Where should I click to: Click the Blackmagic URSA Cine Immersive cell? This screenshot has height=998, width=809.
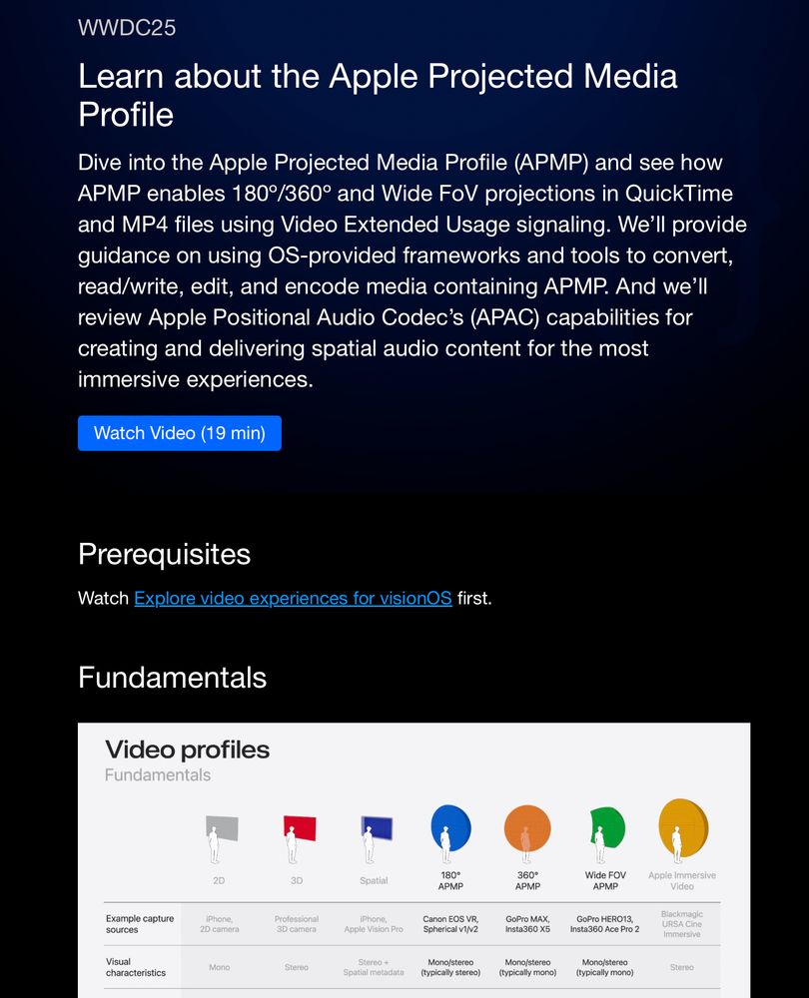click(x=681, y=924)
